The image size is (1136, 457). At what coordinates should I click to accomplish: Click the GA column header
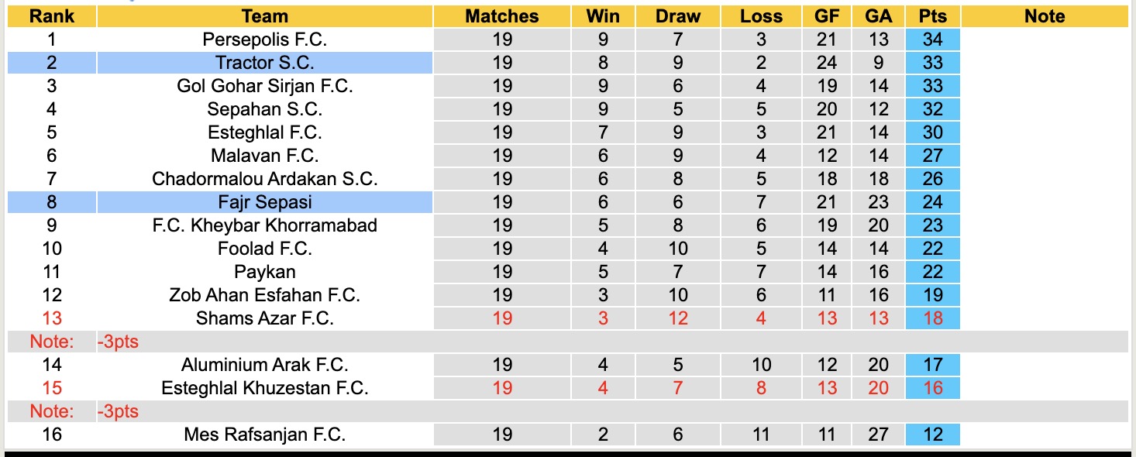click(879, 16)
